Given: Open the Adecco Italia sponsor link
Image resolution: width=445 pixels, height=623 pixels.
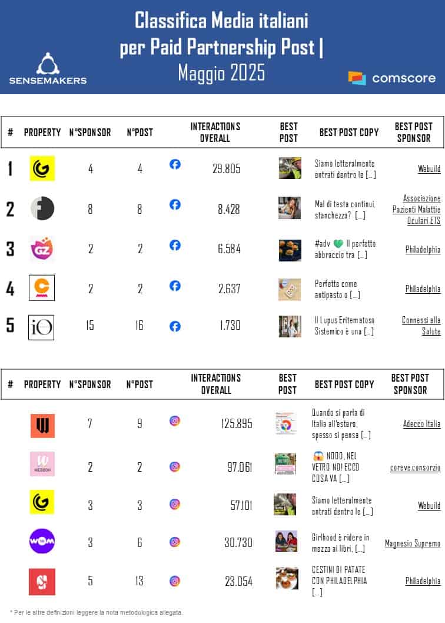Looking at the screenshot, I should click(x=421, y=423).
